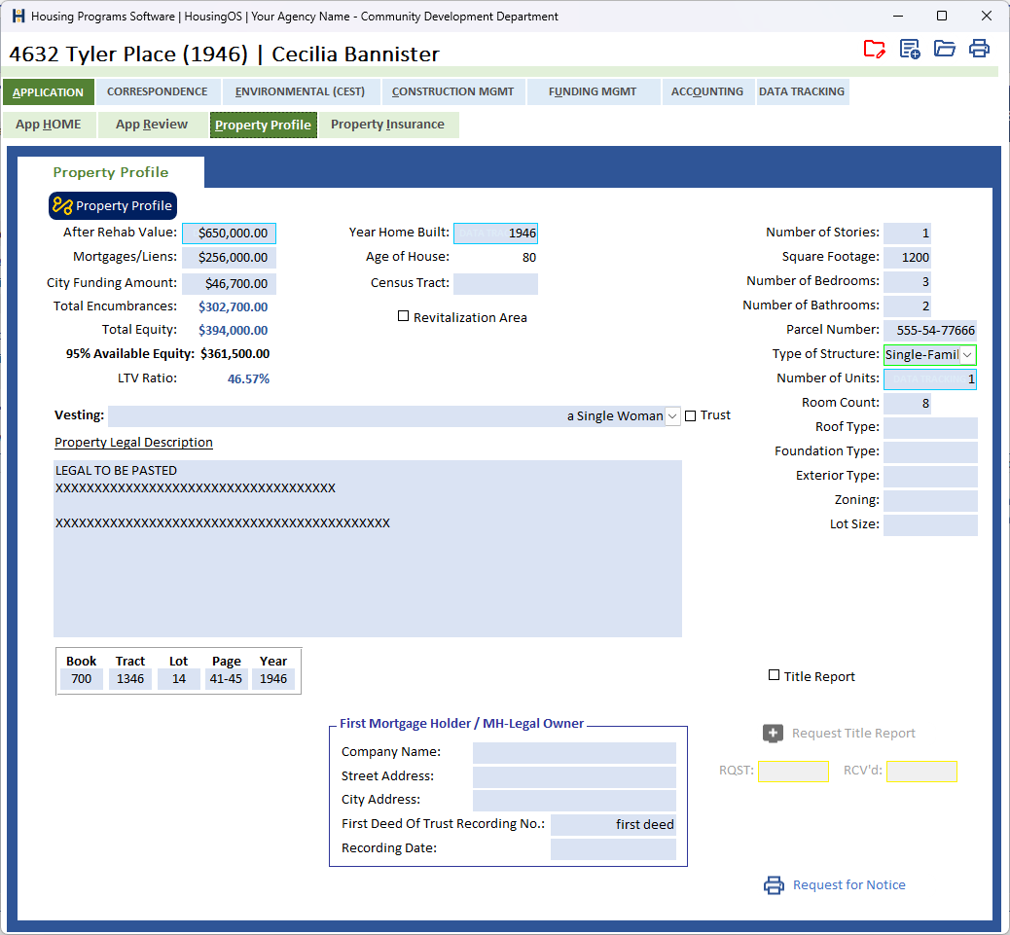Screen dimensions: 1010x935
Task: Click the Company Name input field
Action: point(574,753)
